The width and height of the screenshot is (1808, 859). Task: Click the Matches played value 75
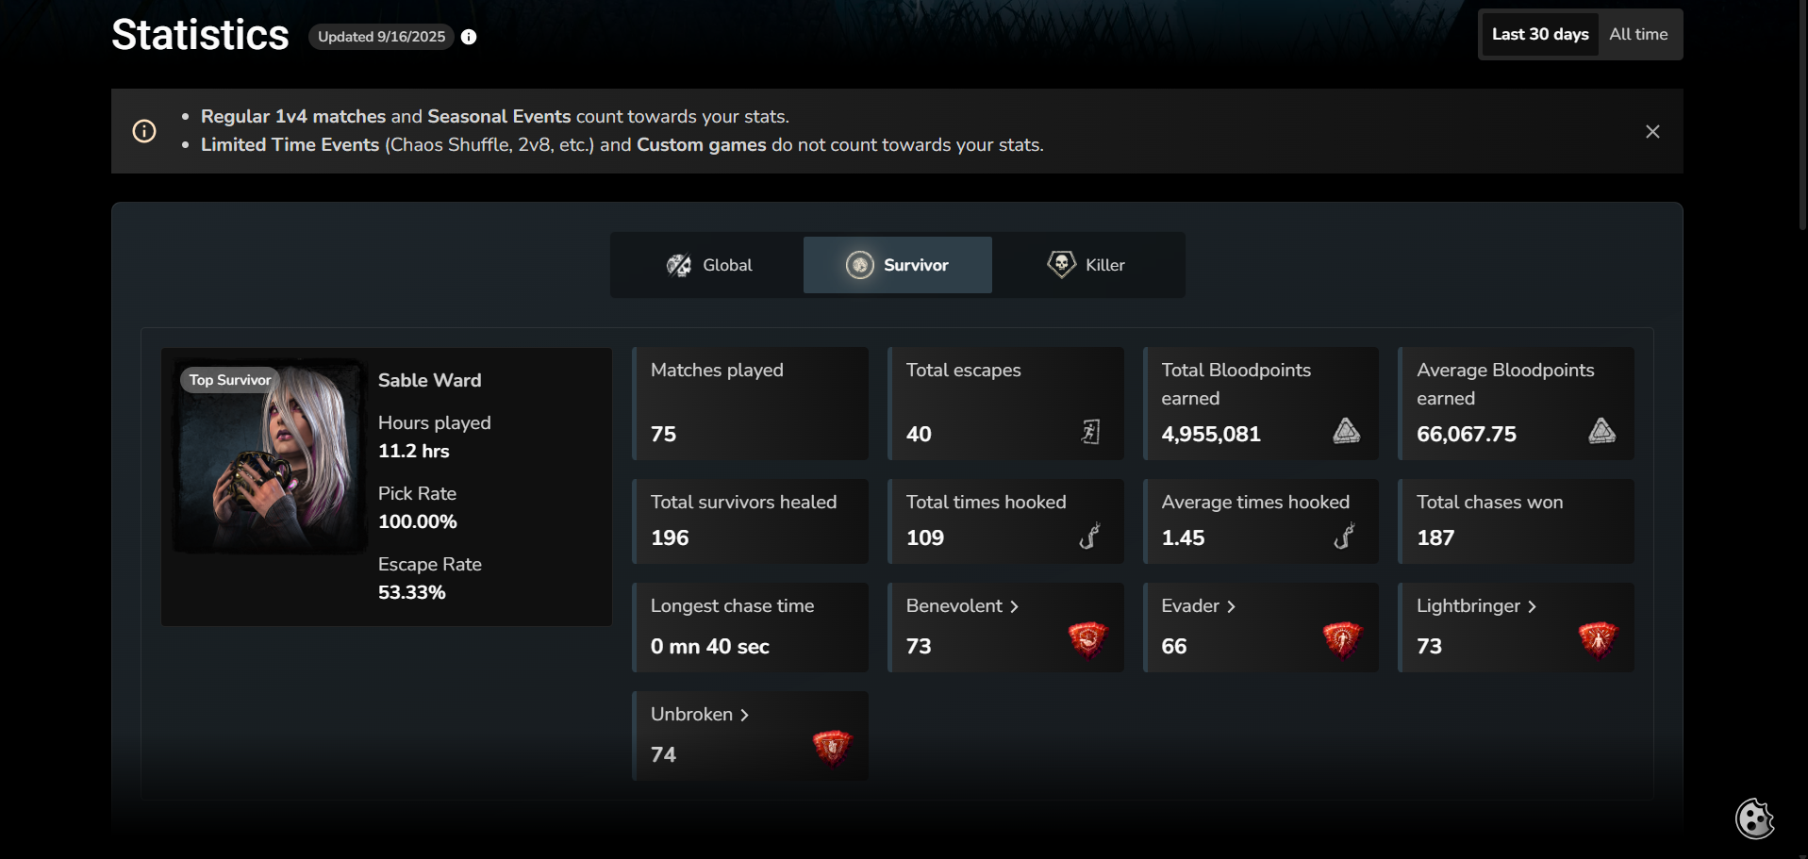663,435
